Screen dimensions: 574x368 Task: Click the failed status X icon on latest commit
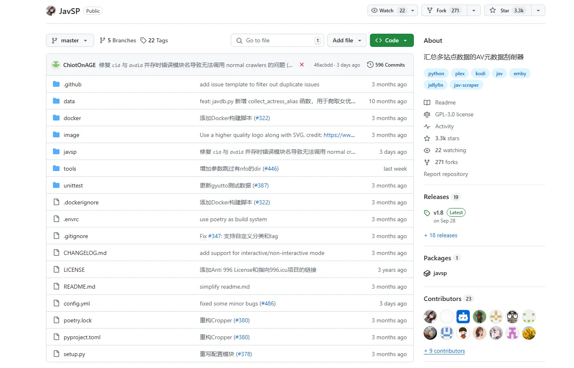click(x=302, y=65)
